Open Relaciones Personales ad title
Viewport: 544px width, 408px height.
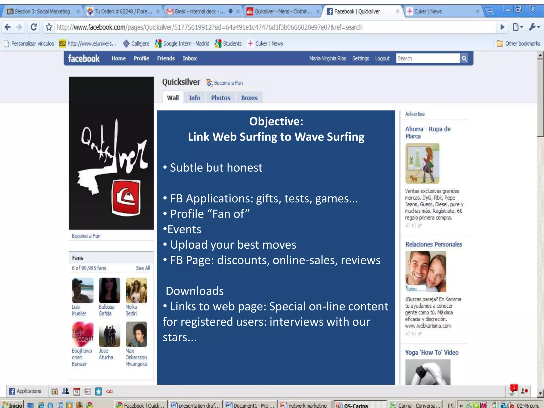(x=433, y=244)
